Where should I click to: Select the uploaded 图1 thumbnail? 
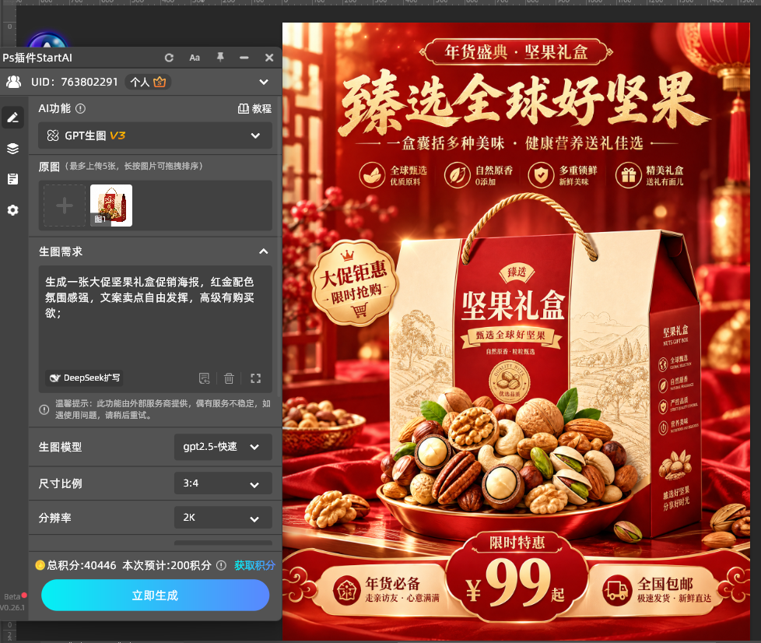pyautogui.click(x=111, y=206)
